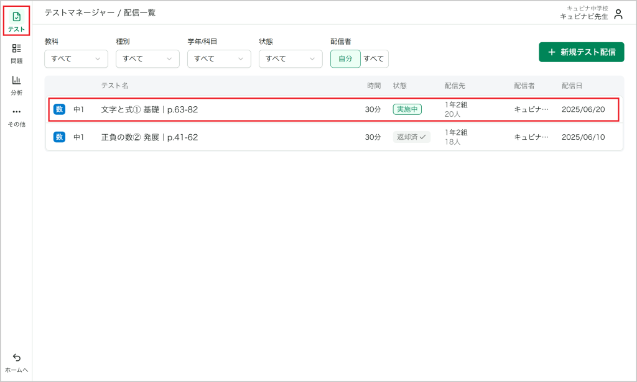Click 中1 grade in 文字と式① row

tap(79, 109)
